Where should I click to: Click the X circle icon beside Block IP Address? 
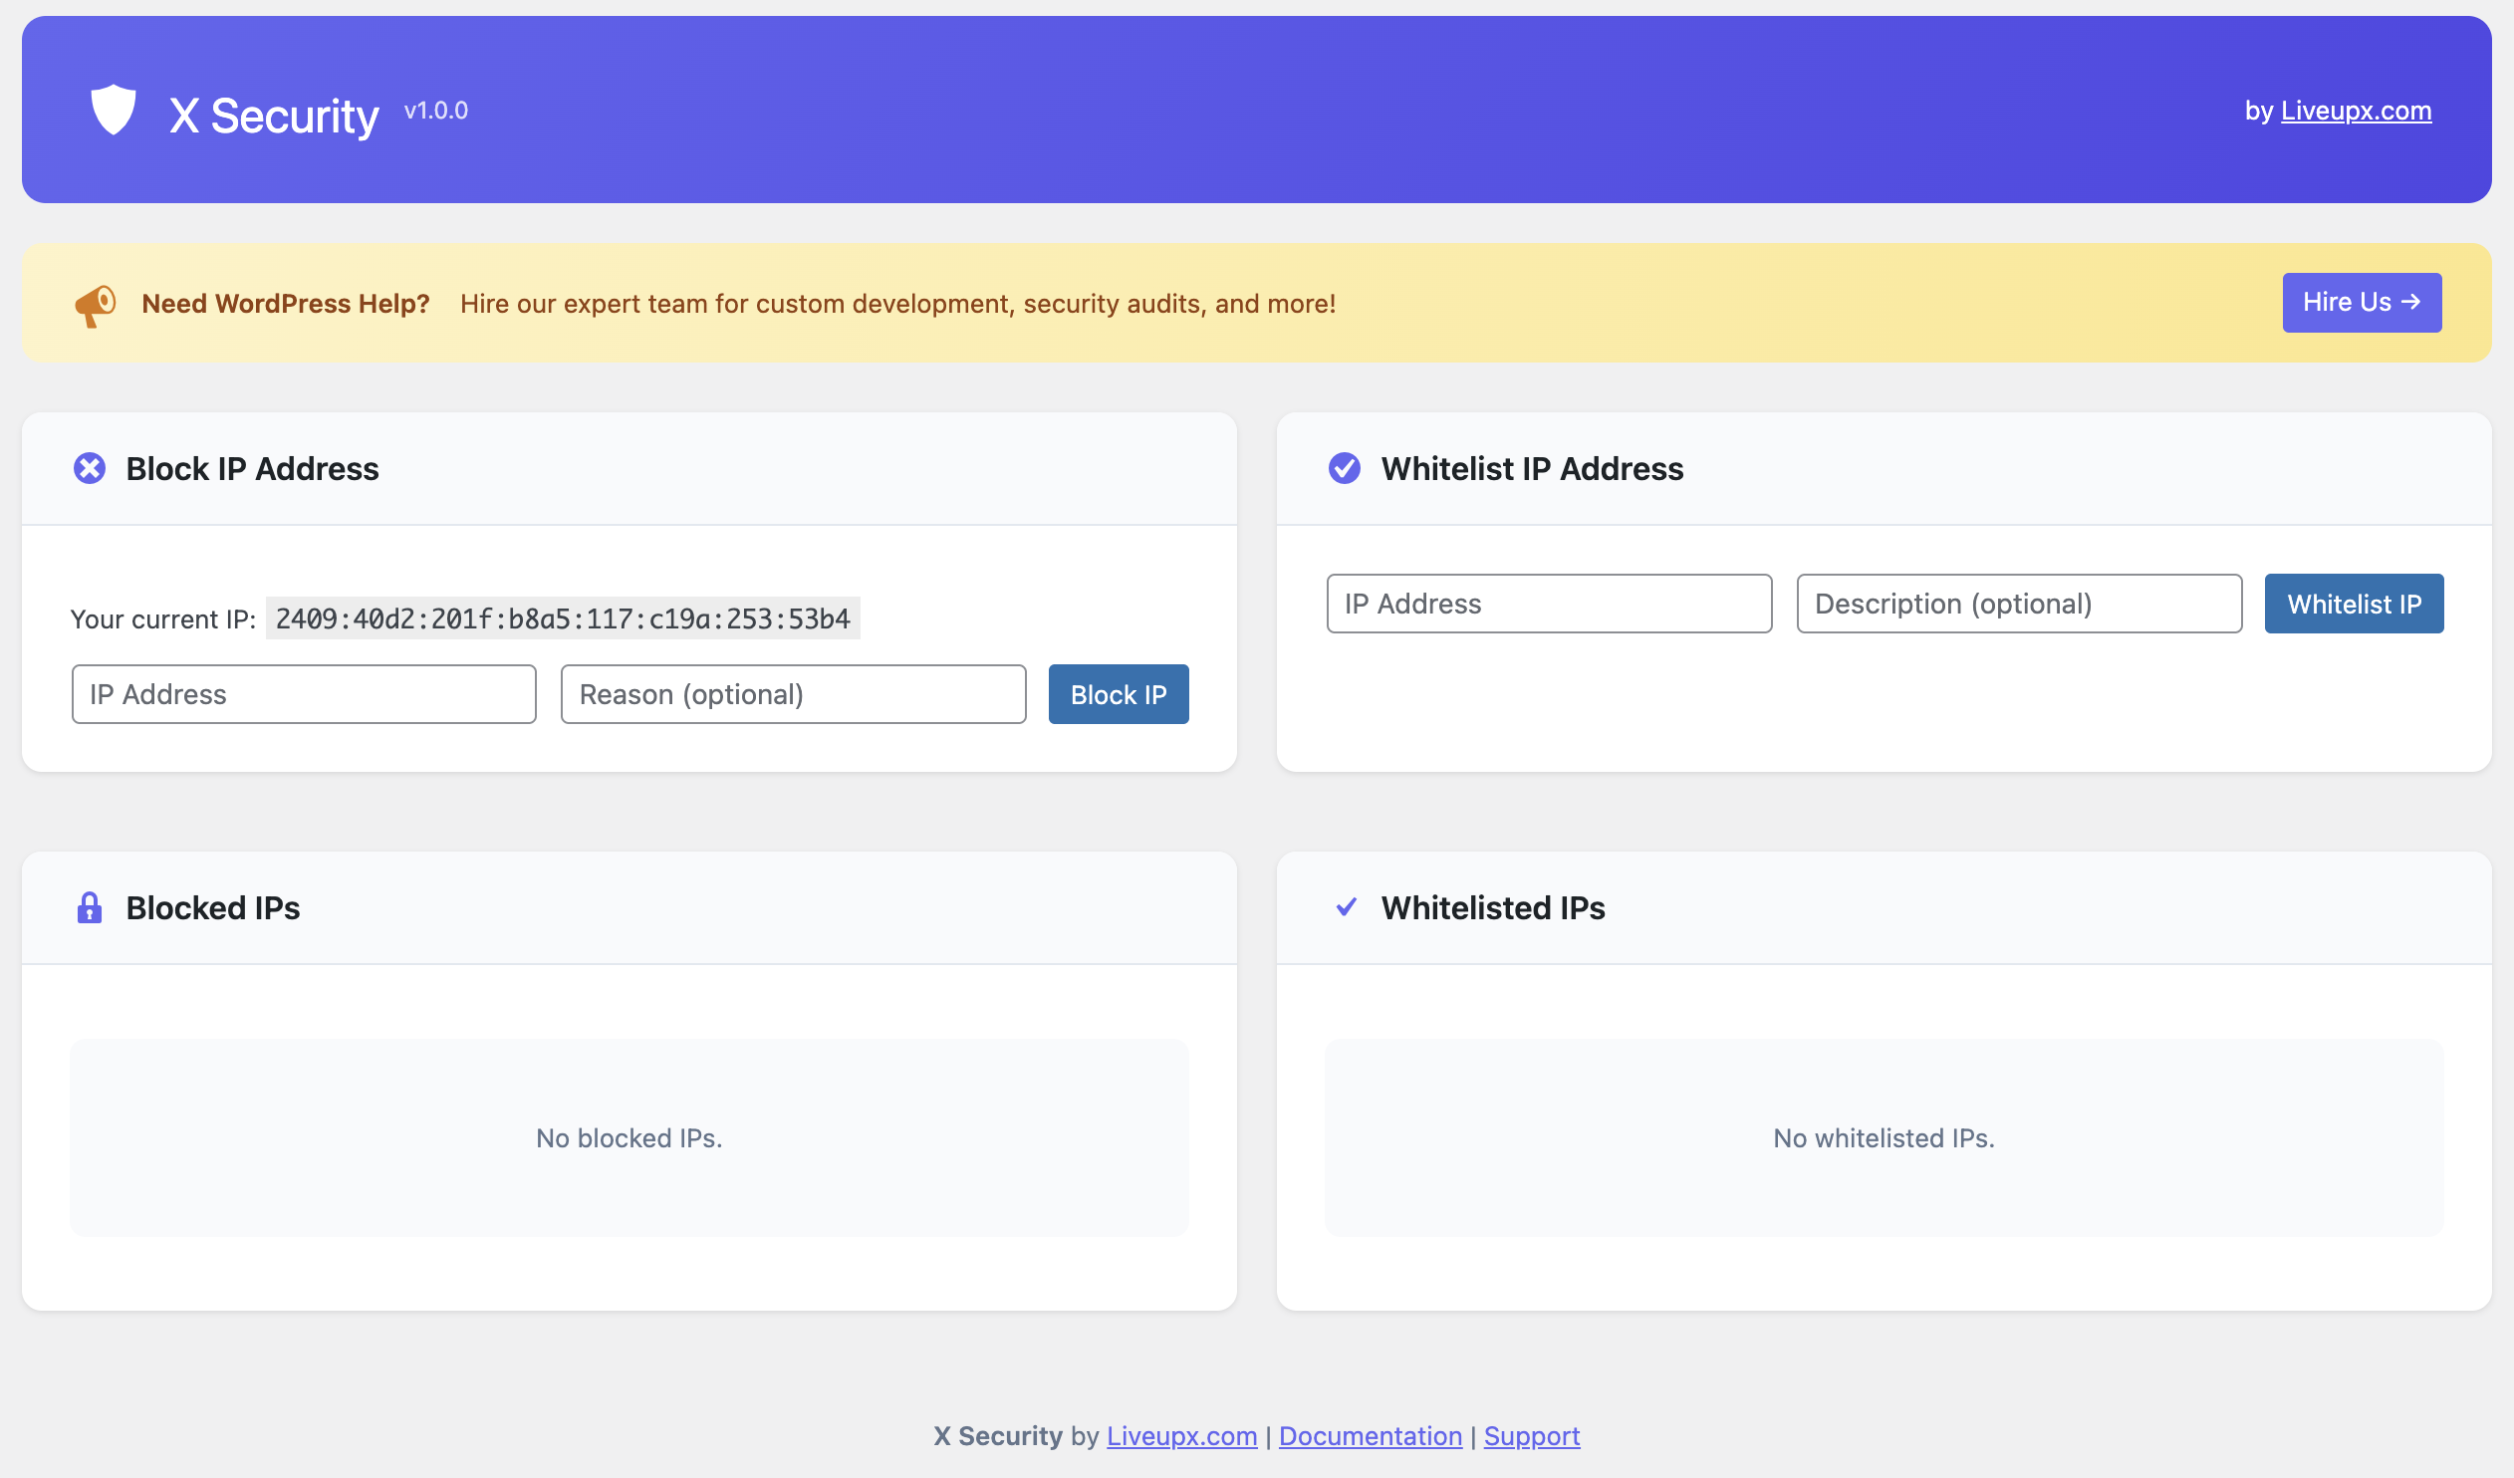coord(90,468)
